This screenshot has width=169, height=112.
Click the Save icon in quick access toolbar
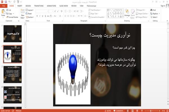coord(6,2)
